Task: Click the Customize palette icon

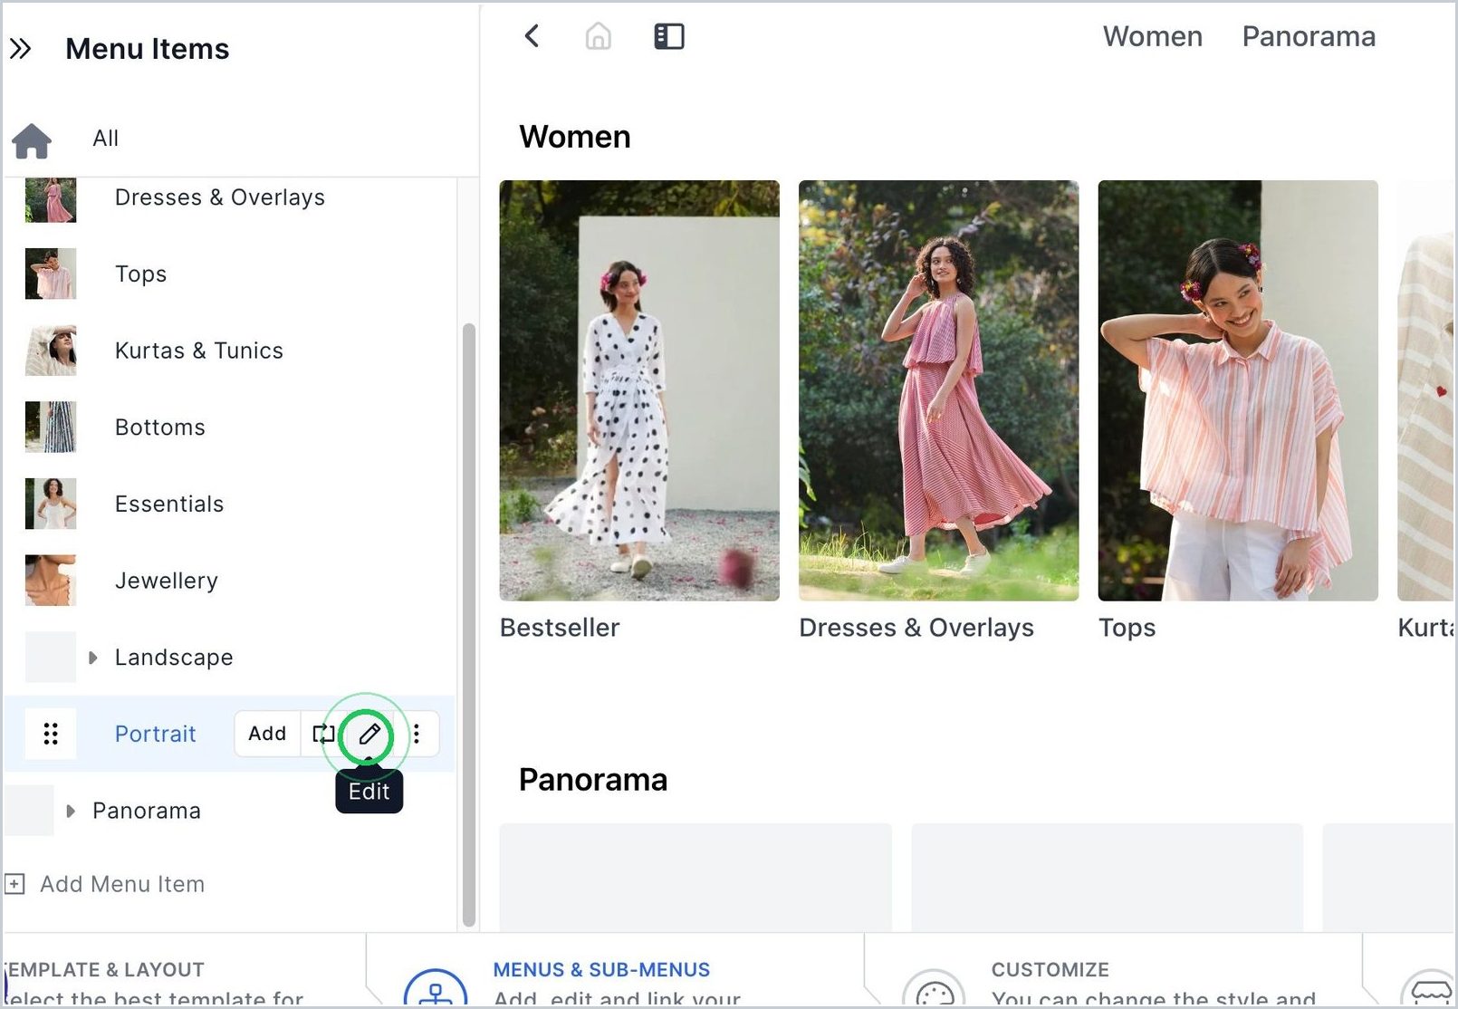Action: [x=935, y=987]
